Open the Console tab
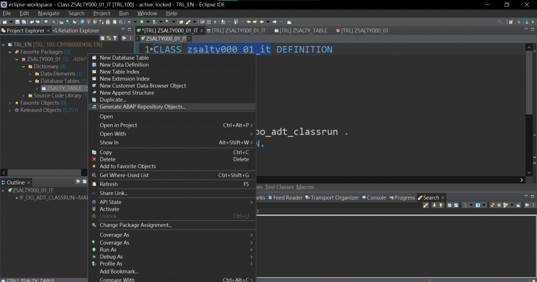Viewport: 537px width, 282px height. 374,198
